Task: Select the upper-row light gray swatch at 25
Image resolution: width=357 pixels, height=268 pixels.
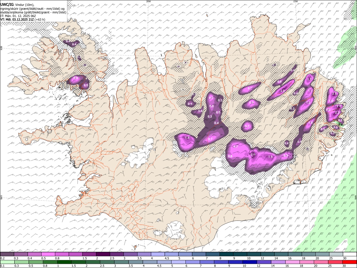Action: 336,254
